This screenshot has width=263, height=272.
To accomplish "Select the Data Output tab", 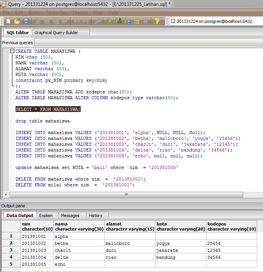I will [x=20, y=215].
